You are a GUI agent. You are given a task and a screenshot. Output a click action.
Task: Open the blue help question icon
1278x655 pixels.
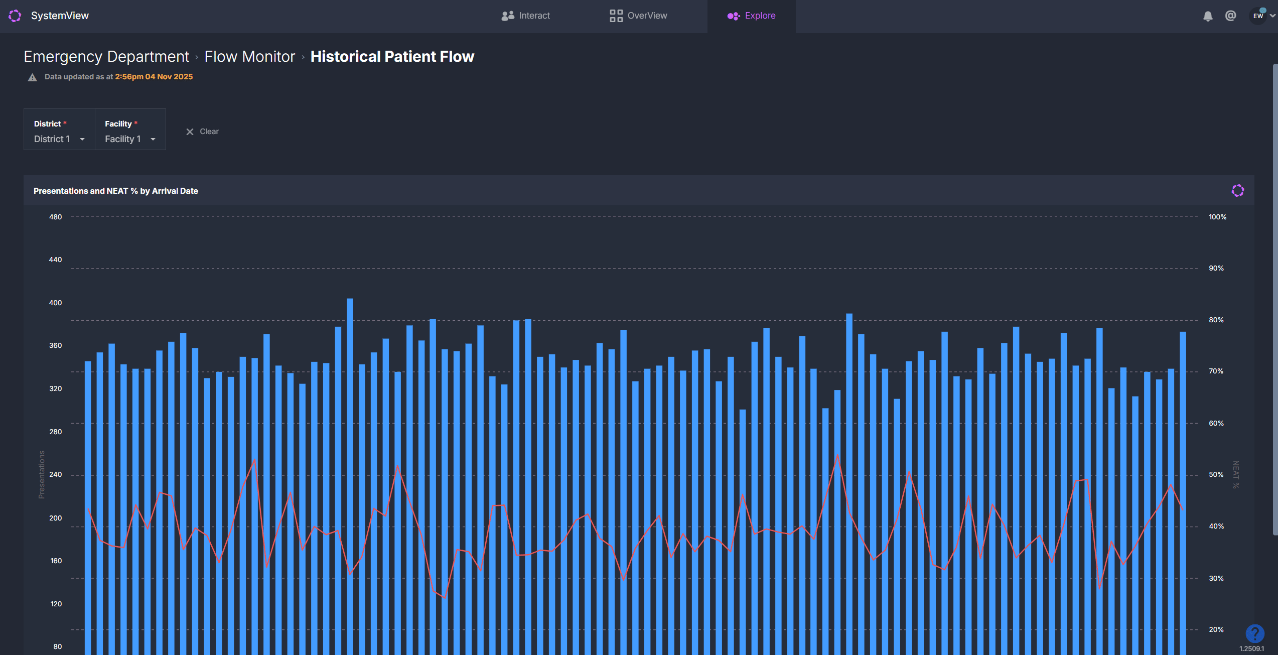pyautogui.click(x=1254, y=633)
